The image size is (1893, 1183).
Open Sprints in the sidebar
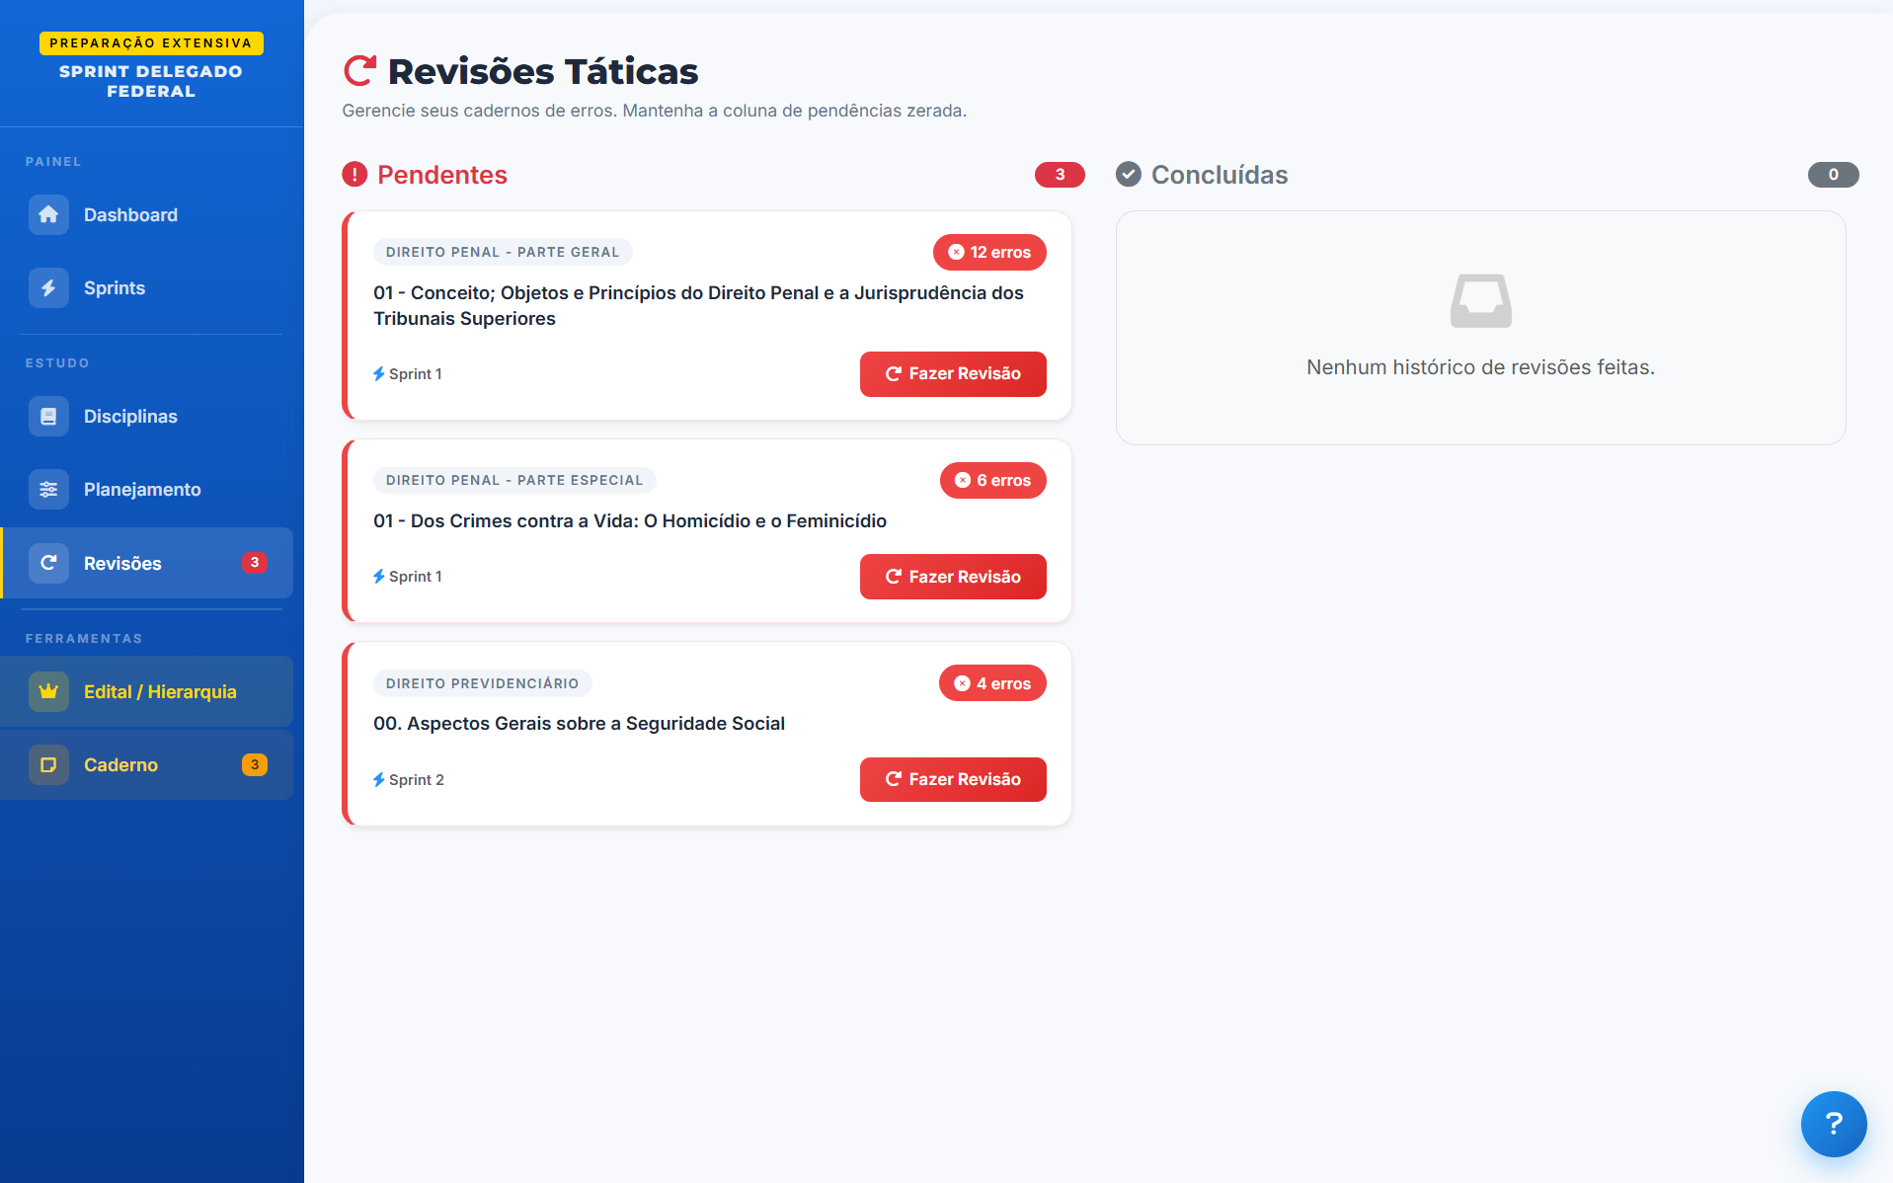click(x=147, y=288)
